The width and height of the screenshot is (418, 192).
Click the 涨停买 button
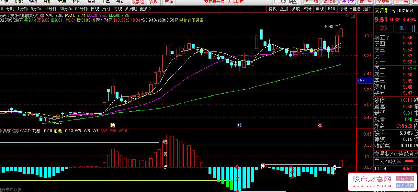tap(330, 2)
